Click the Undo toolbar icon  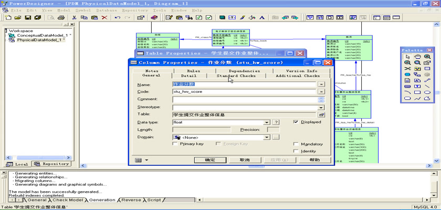click(118, 17)
